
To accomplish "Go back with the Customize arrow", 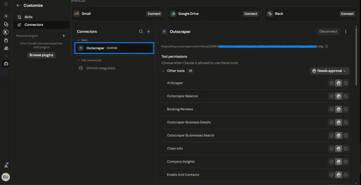I will pyautogui.click(x=18, y=6).
